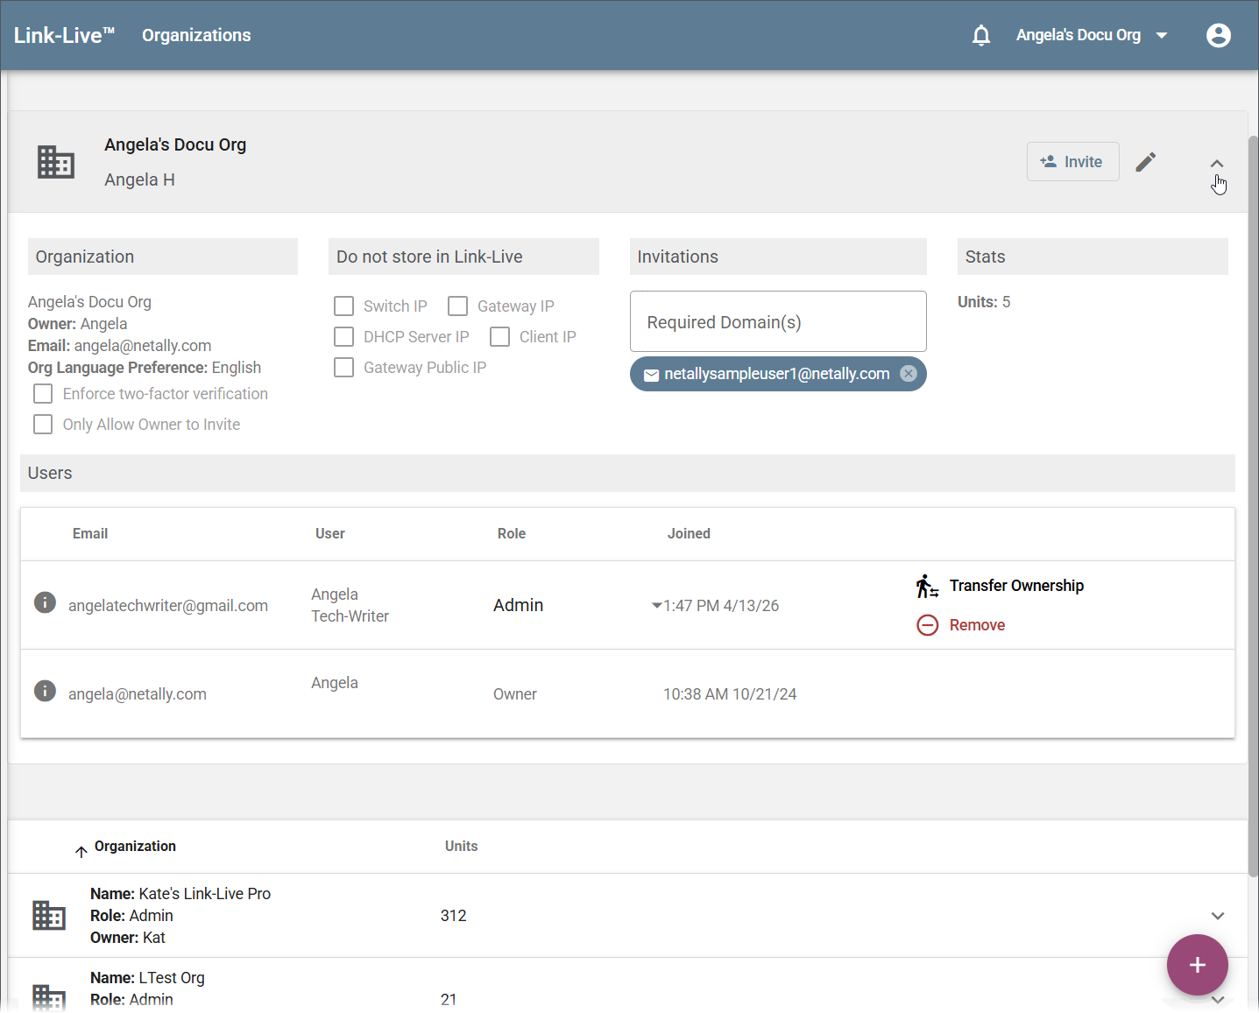Enable Enforce two-factor verification
Viewport: 1259px width, 1013px height.
coord(43,394)
